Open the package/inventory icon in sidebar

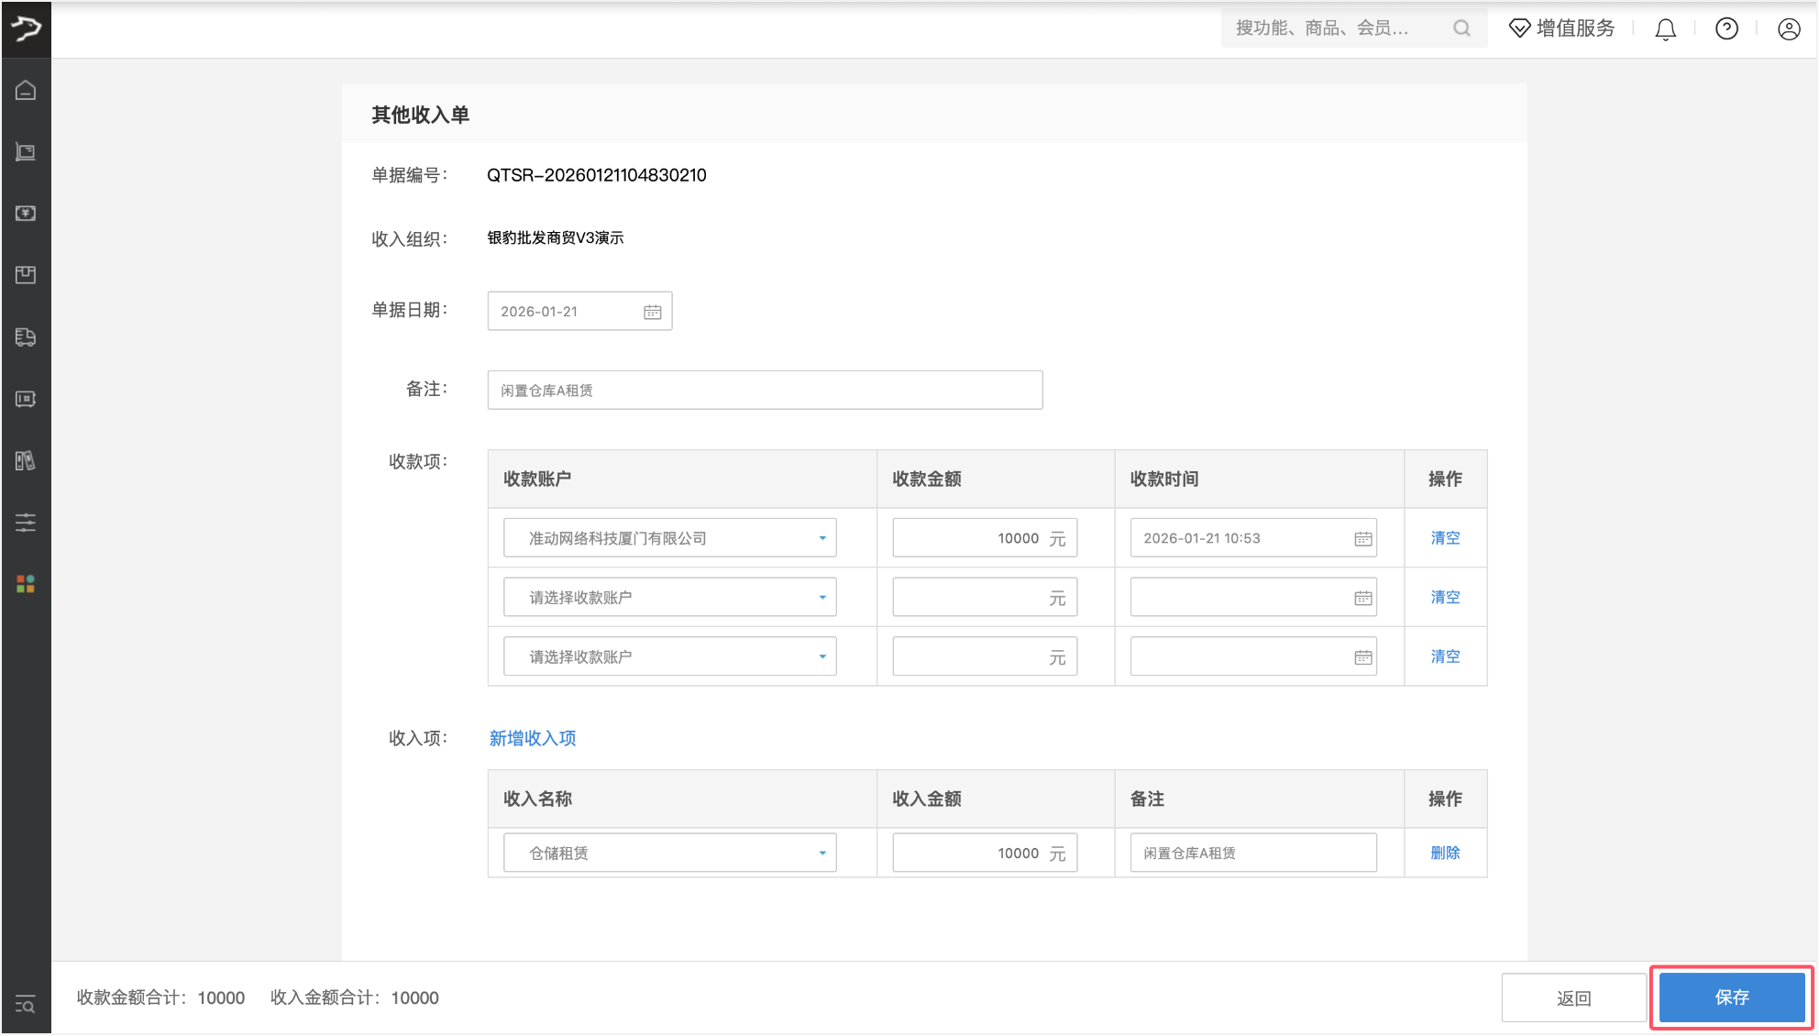[26, 274]
